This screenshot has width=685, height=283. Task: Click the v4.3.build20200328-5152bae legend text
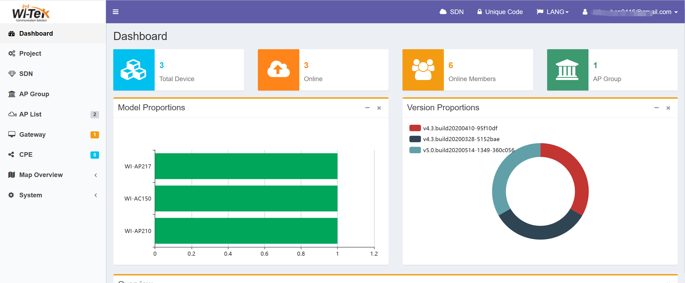(x=461, y=139)
